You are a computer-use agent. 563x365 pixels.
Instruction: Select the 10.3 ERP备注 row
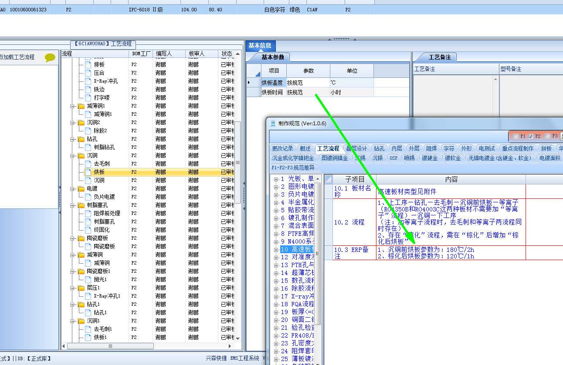429,253
